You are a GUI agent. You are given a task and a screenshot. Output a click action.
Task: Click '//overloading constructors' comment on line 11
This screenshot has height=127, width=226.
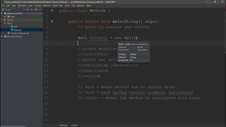(108, 65)
